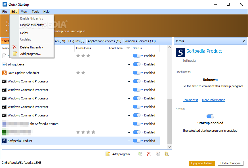Open status dropdown for 'for Softpedia Editors' row
The image size is (248, 168).
coord(142,124)
